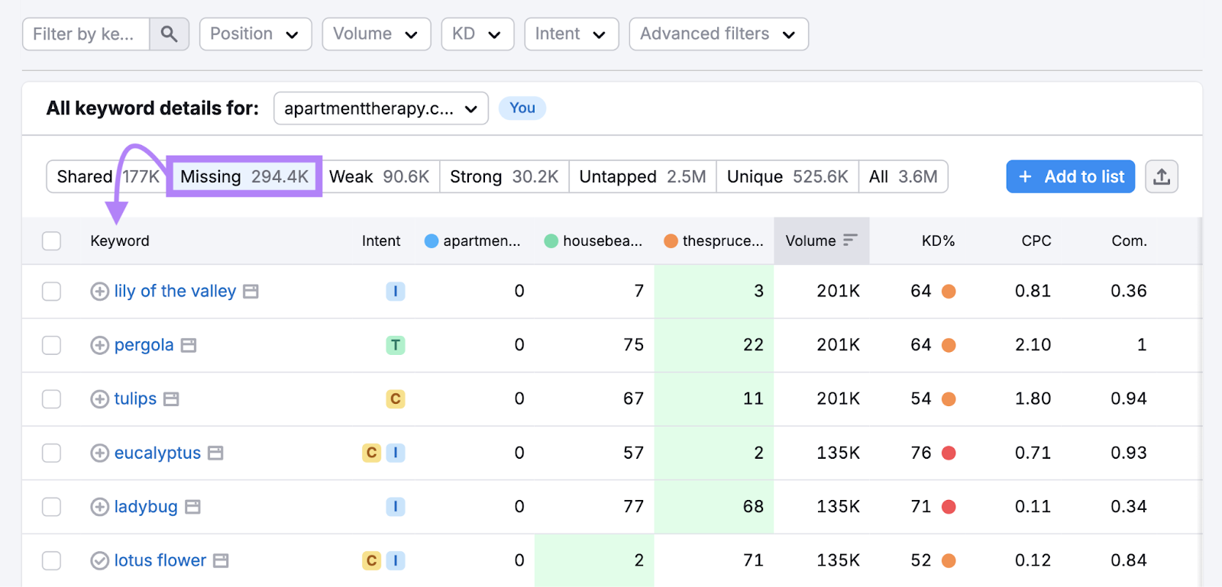Screen dimensions: 1222x587
Task: Click the search magnifier icon button
Action: point(169,34)
